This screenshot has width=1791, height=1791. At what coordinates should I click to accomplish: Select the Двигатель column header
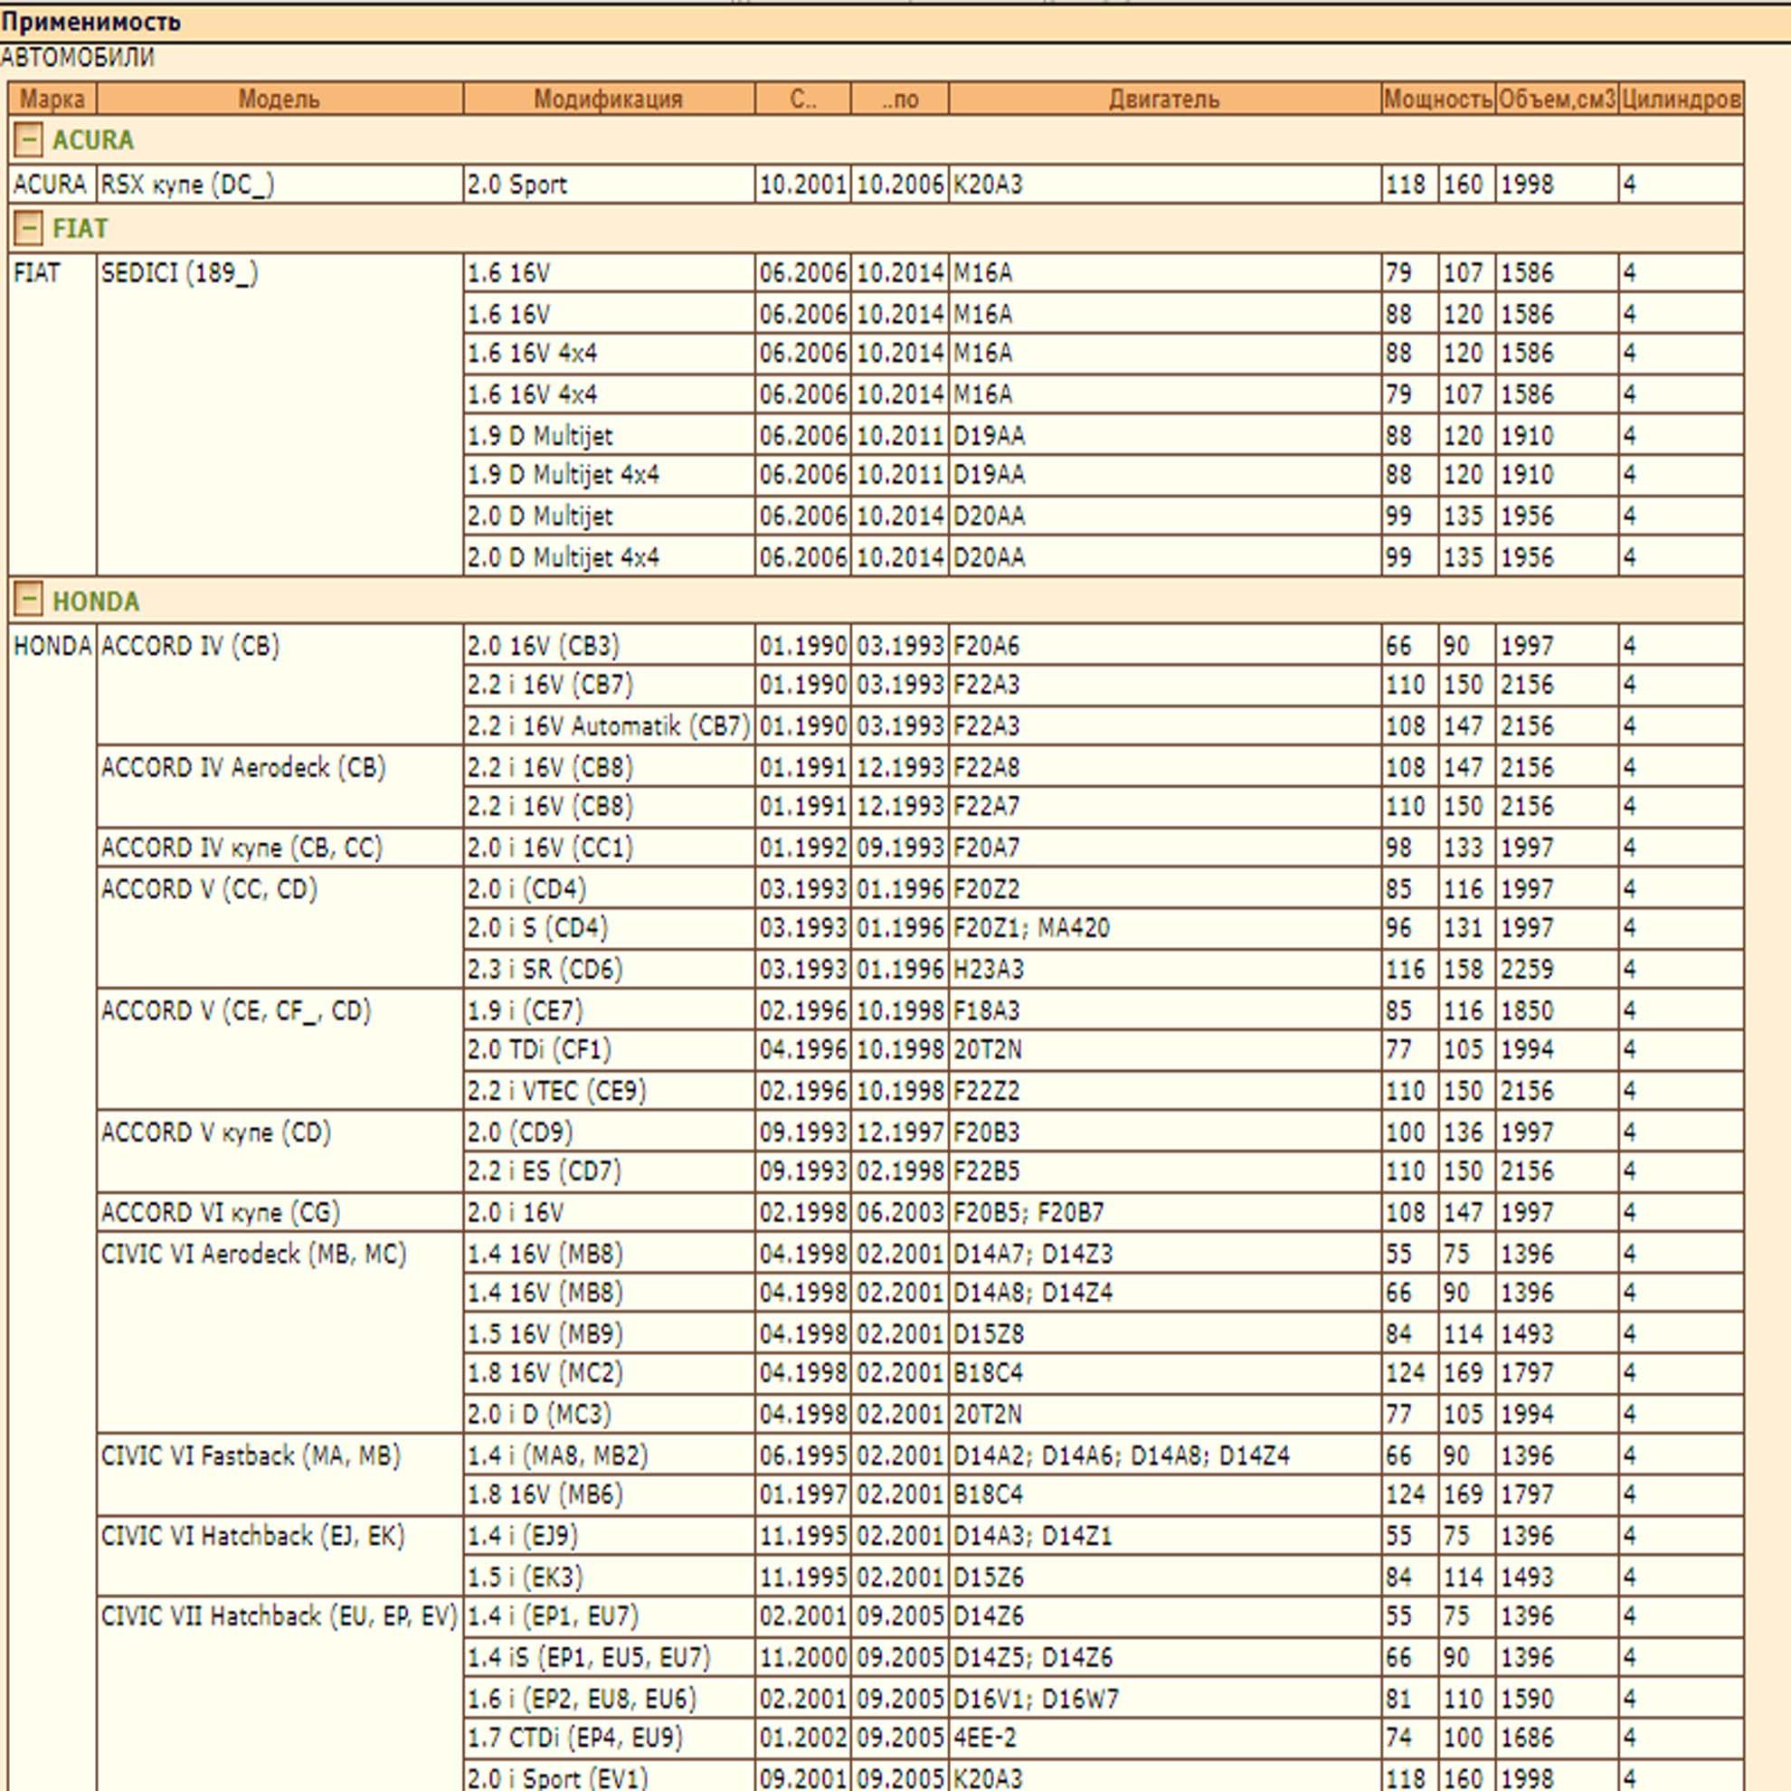coord(1164,99)
